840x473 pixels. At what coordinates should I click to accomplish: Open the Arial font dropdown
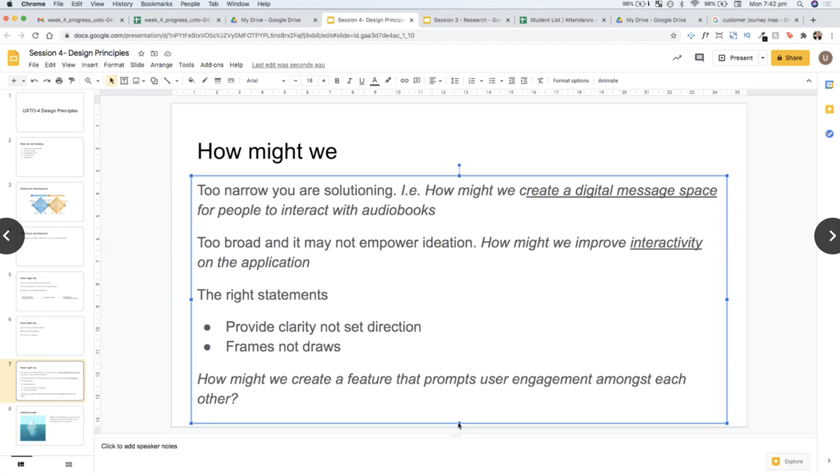pos(266,81)
